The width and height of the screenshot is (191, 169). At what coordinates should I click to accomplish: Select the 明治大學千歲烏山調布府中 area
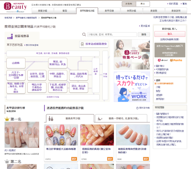tap(37, 87)
